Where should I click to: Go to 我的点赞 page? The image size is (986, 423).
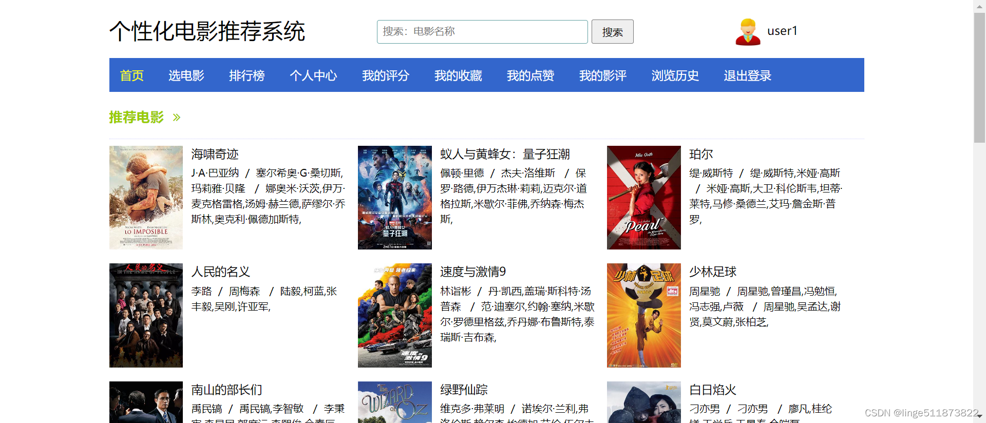(x=530, y=75)
